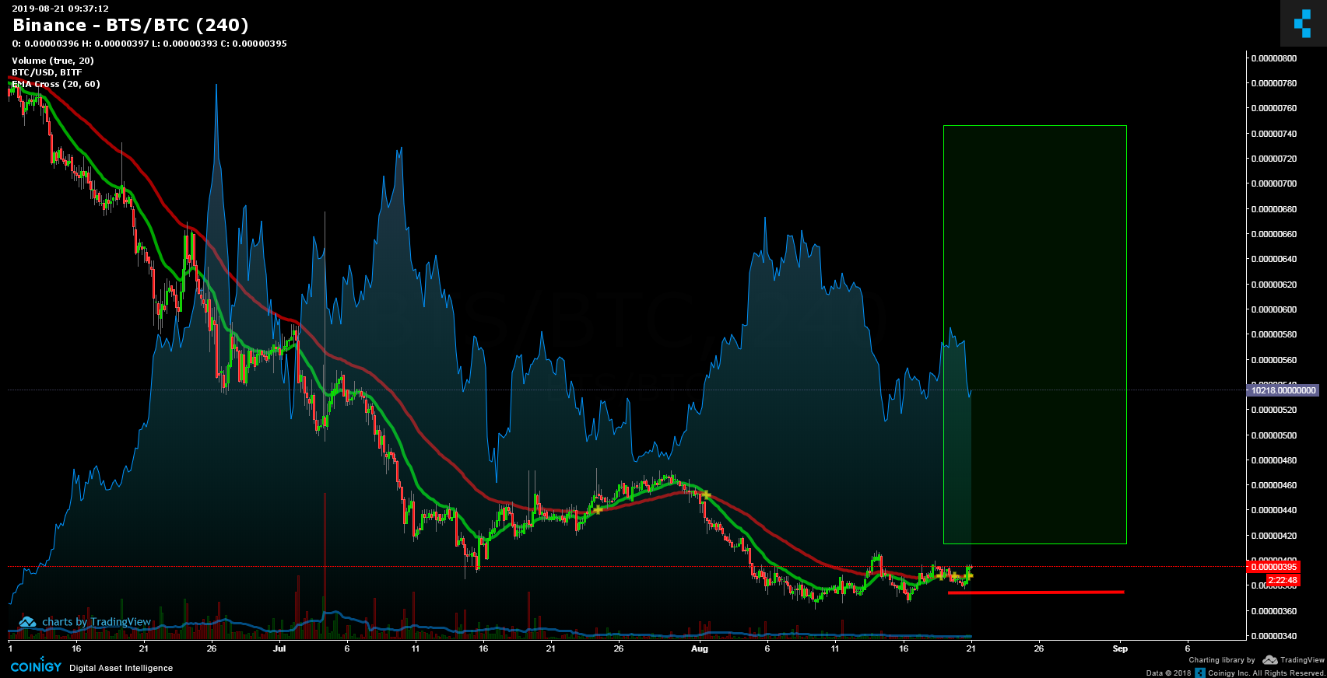Click the 0.00000800 price axis label
This screenshot has width=1327, height=678.
(x=1273, y=58)
